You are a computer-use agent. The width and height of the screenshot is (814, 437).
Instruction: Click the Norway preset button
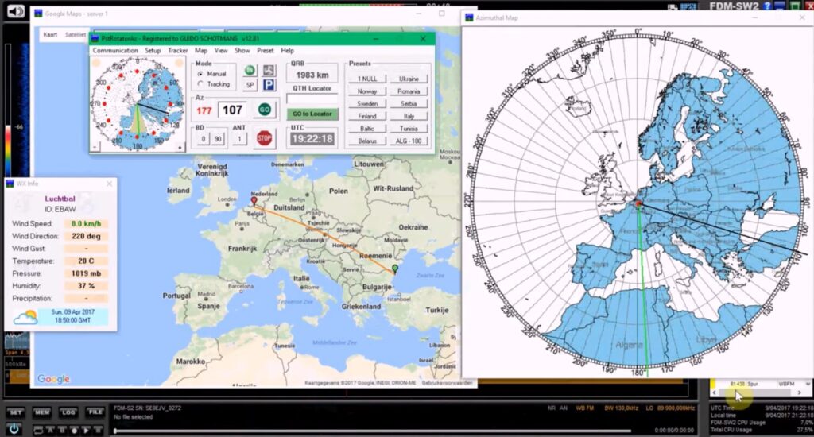[367, 91]
